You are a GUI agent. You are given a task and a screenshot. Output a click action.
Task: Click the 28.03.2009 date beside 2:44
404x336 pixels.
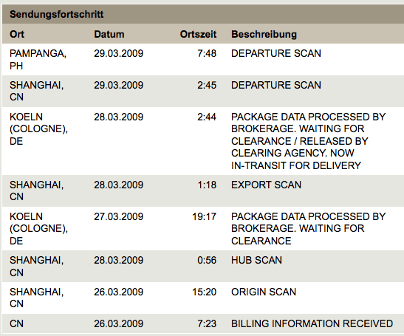pos(118,117)
